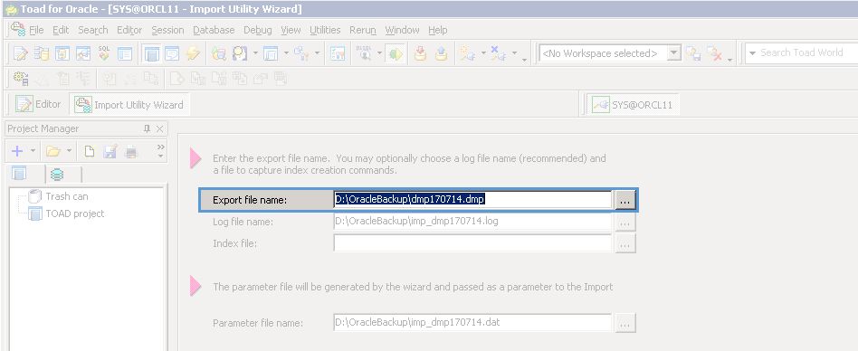
Task: Browse for Export file name with ... button
Action: tap(625, 200)
